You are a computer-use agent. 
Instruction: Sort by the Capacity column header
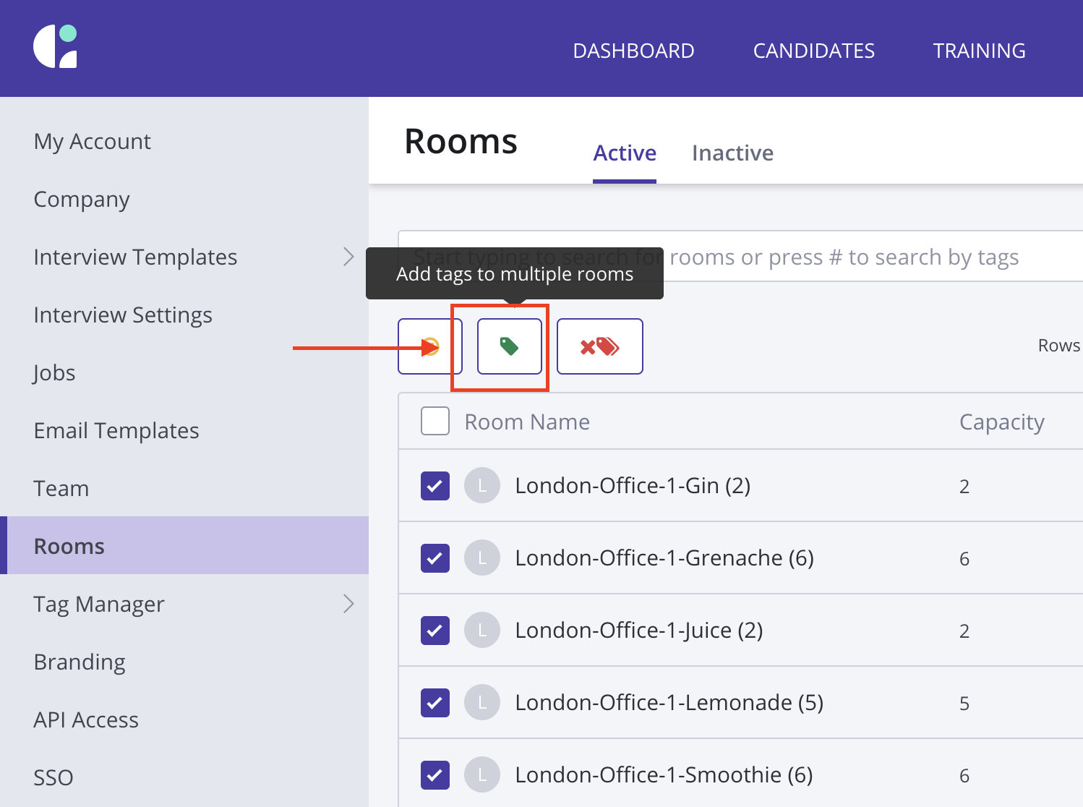[x=1001, y=422]
